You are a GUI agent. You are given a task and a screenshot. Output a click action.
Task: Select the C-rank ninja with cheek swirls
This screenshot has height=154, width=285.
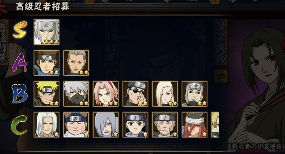[76, 125]
